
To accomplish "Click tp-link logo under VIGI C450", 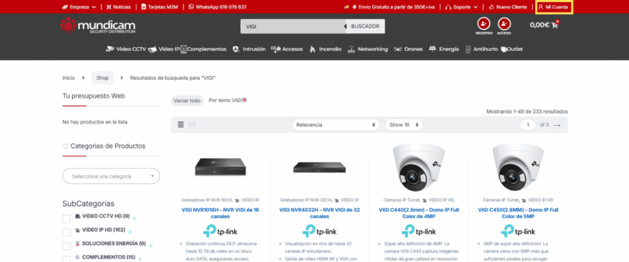I will [518, 231].
